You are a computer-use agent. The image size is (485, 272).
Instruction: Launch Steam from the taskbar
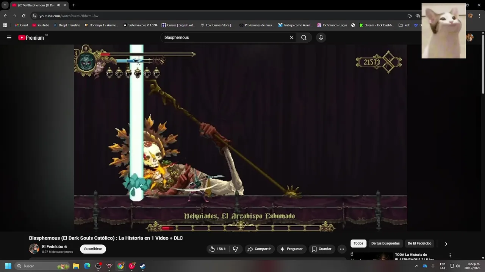(x=142, y=266)
